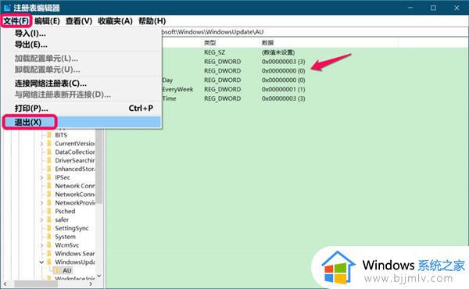Click the Registry Editor title bar icon
The width and height of the screenshot is (469, 289).
coord(7,8)
